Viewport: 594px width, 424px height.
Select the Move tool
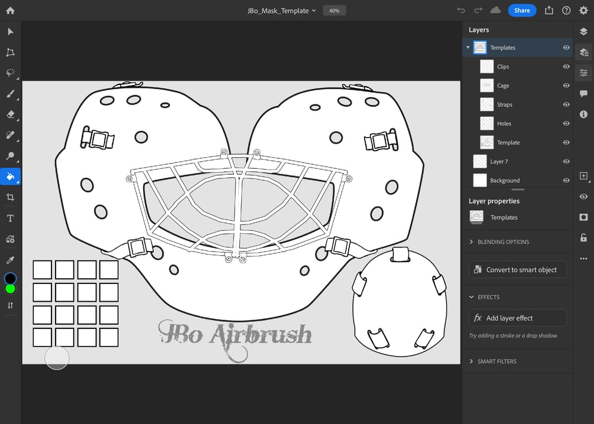tap(10, 31)
